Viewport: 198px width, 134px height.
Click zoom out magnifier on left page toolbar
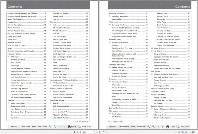point(55,126)
